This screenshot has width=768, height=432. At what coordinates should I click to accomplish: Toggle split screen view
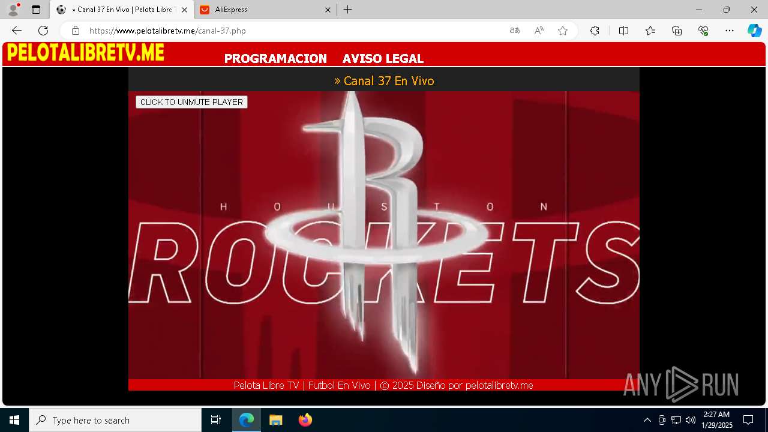point(623,31)
